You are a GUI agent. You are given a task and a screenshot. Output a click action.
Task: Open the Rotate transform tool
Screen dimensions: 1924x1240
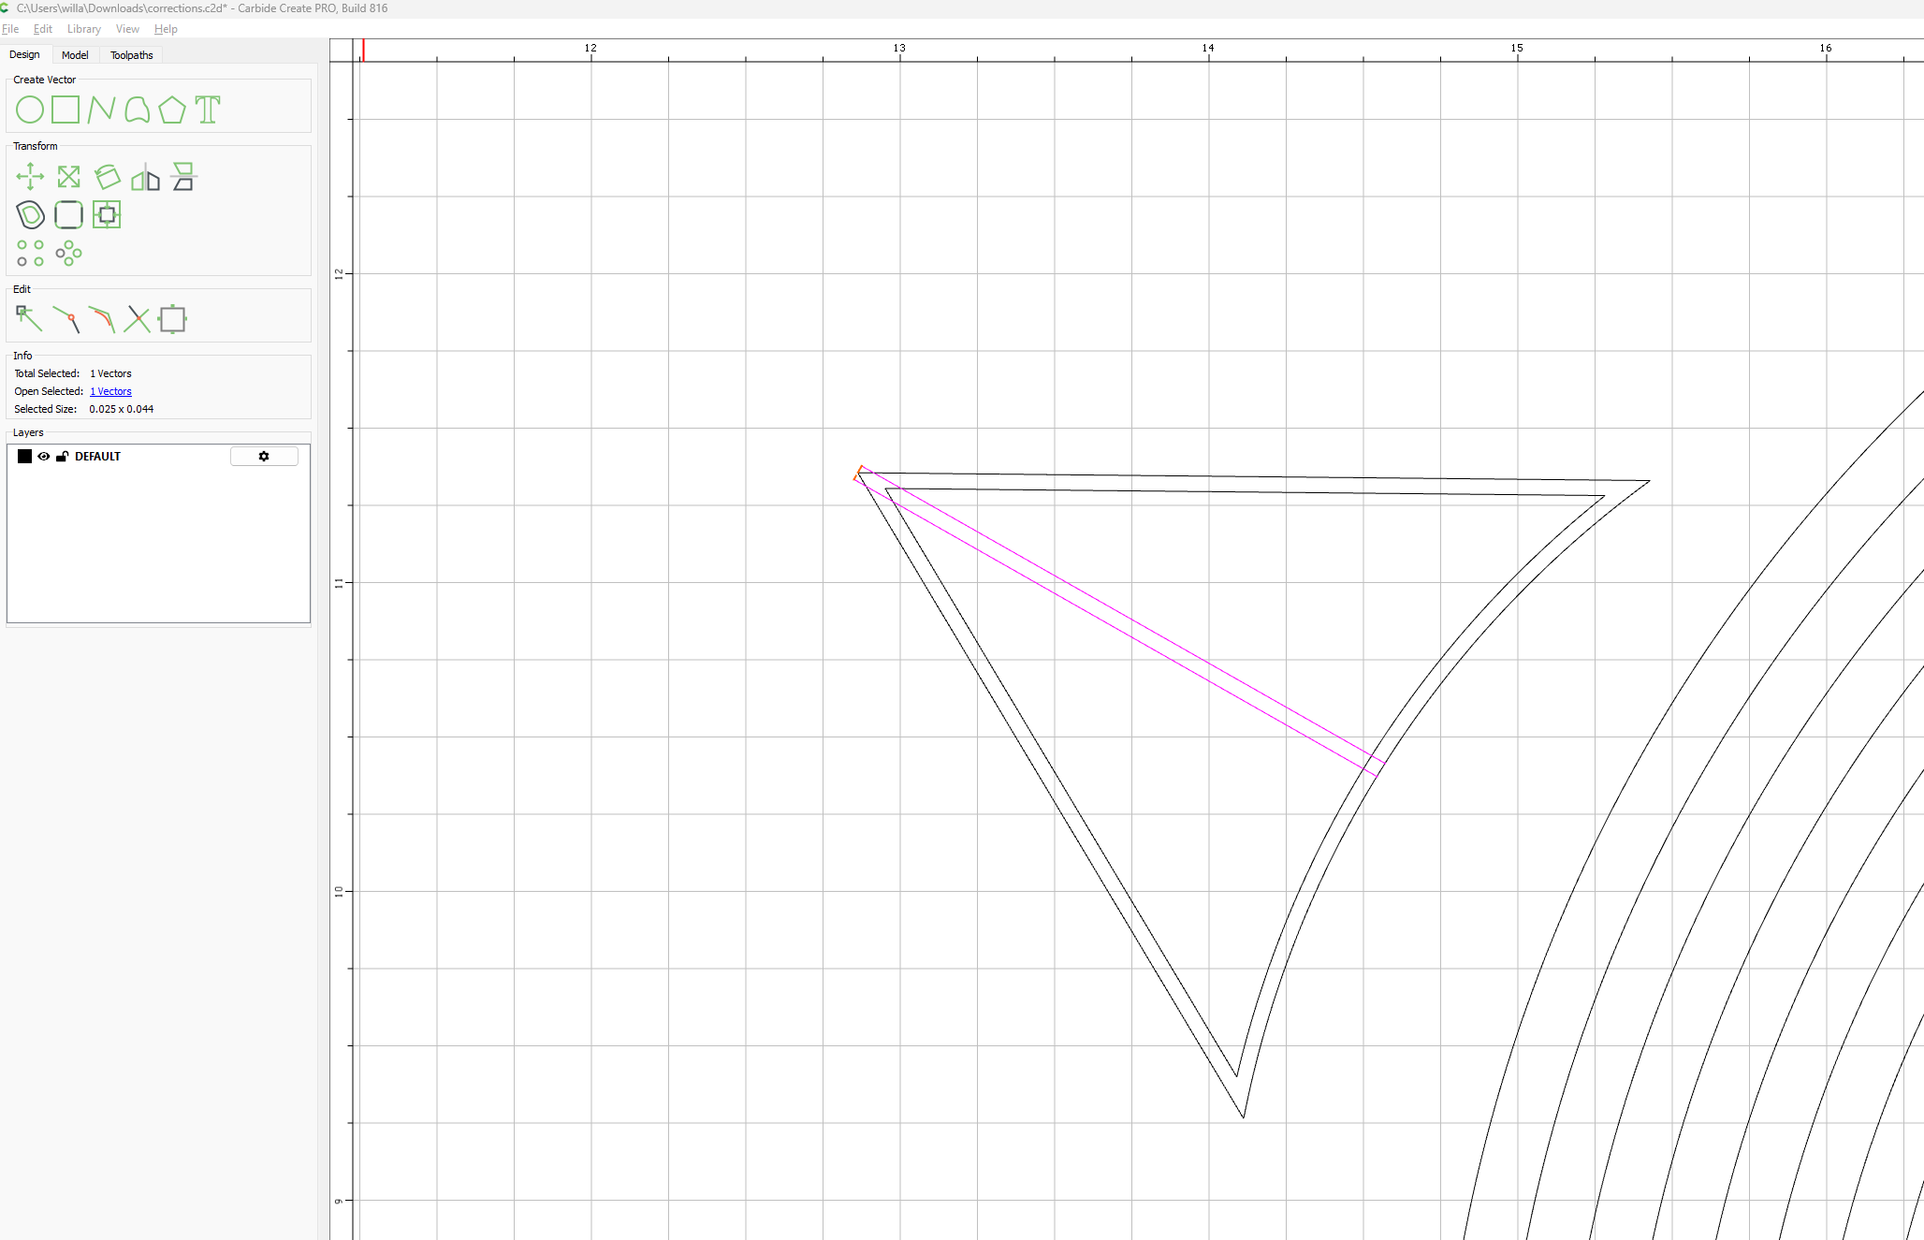click(107, 177)
